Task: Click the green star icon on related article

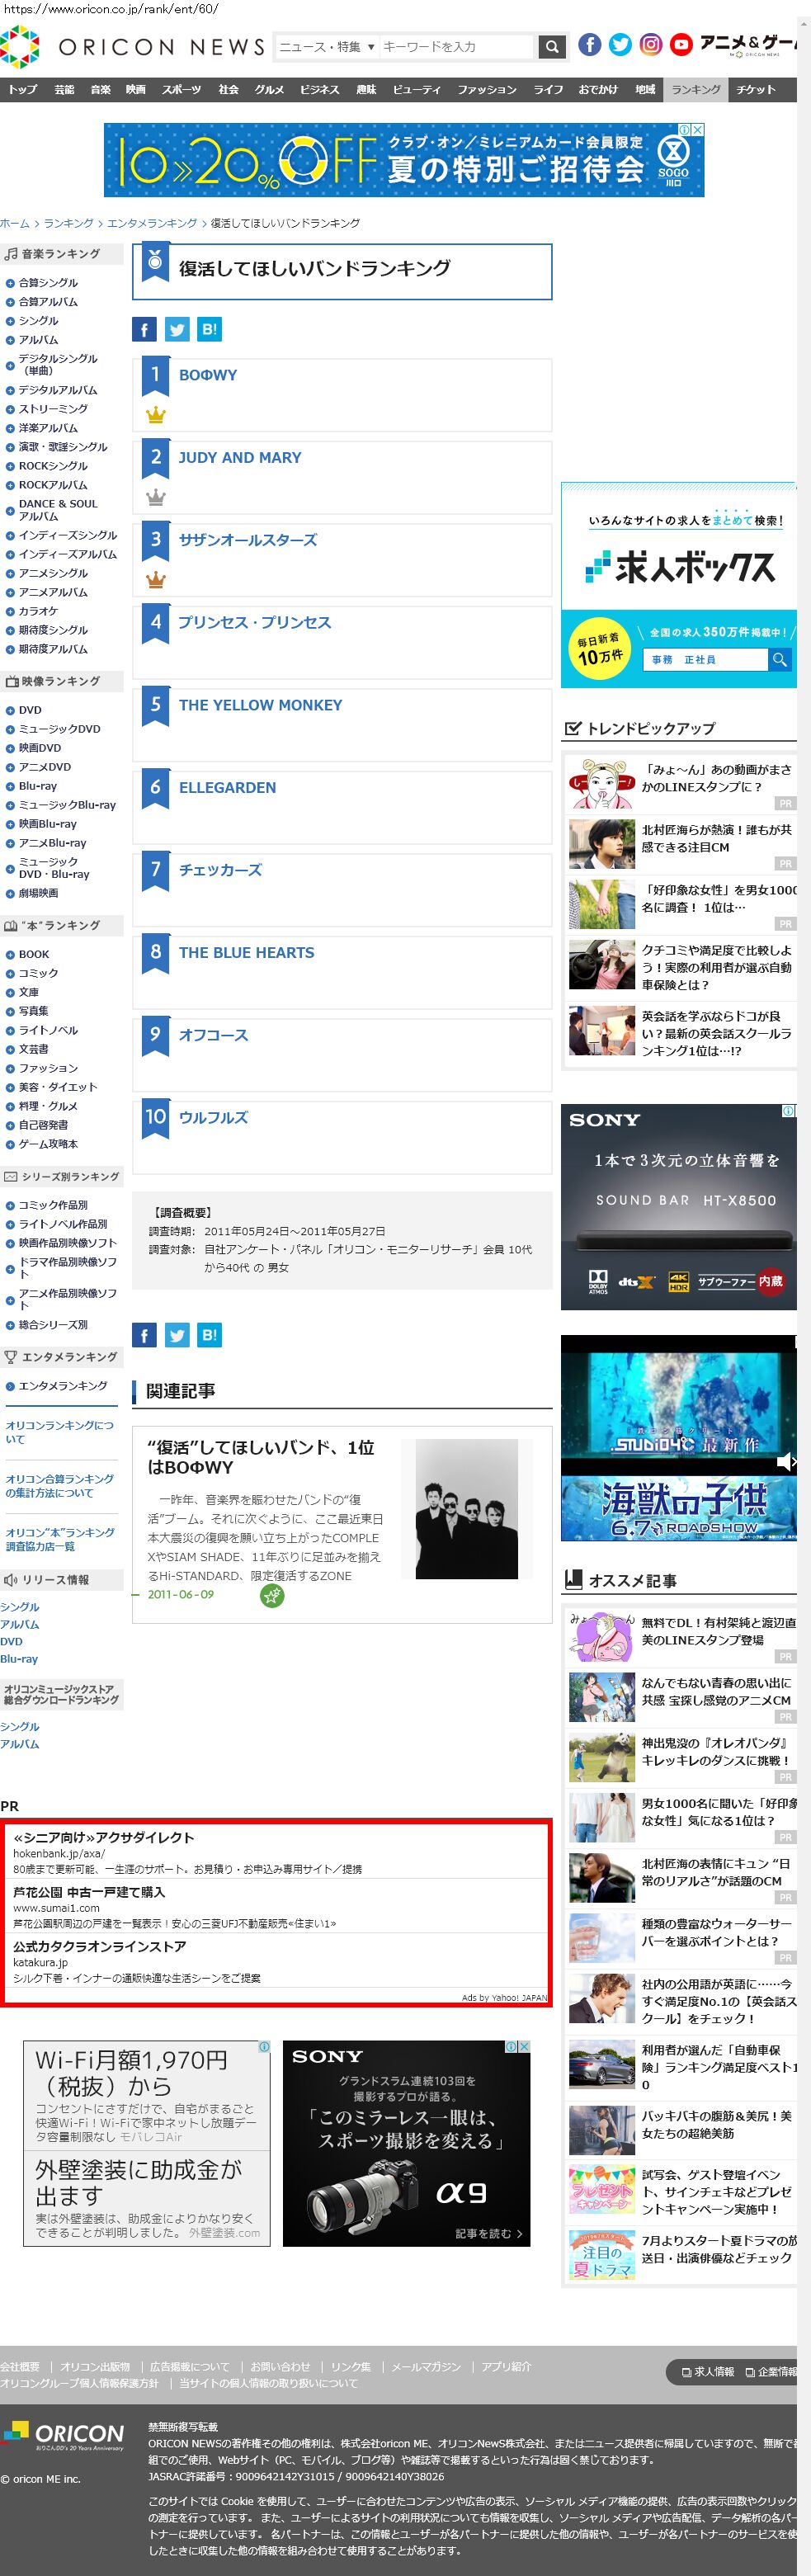Action: [x=271, y=1595]
